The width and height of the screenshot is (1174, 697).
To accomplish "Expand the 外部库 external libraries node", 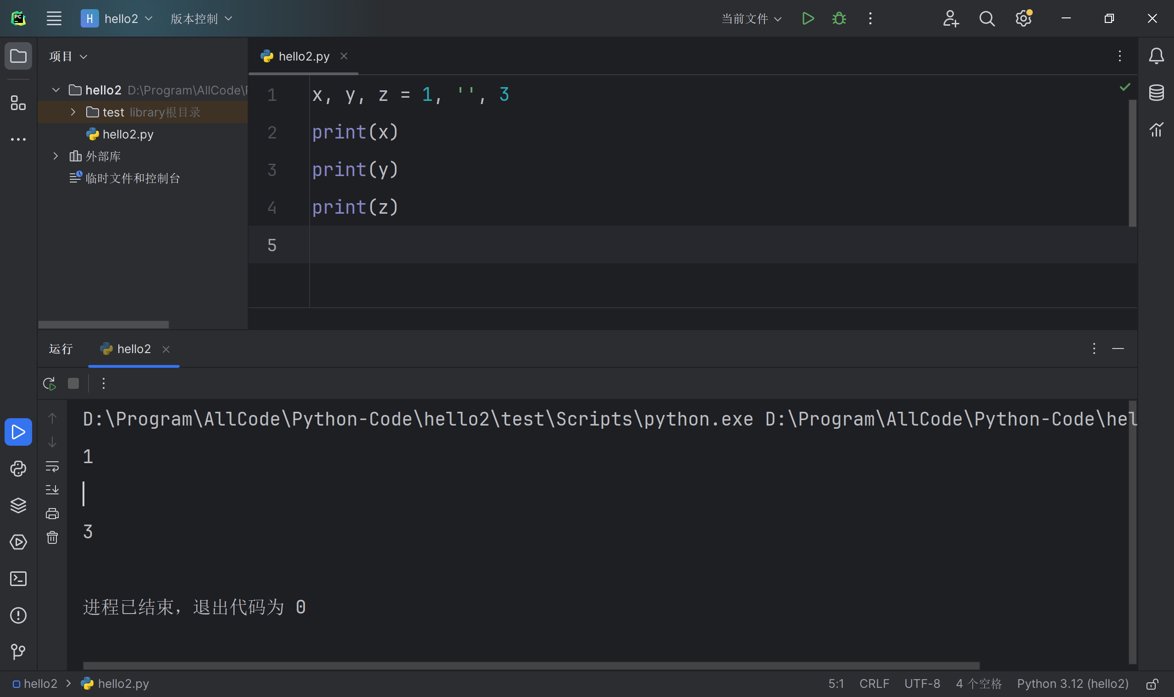I will [55, 156].
